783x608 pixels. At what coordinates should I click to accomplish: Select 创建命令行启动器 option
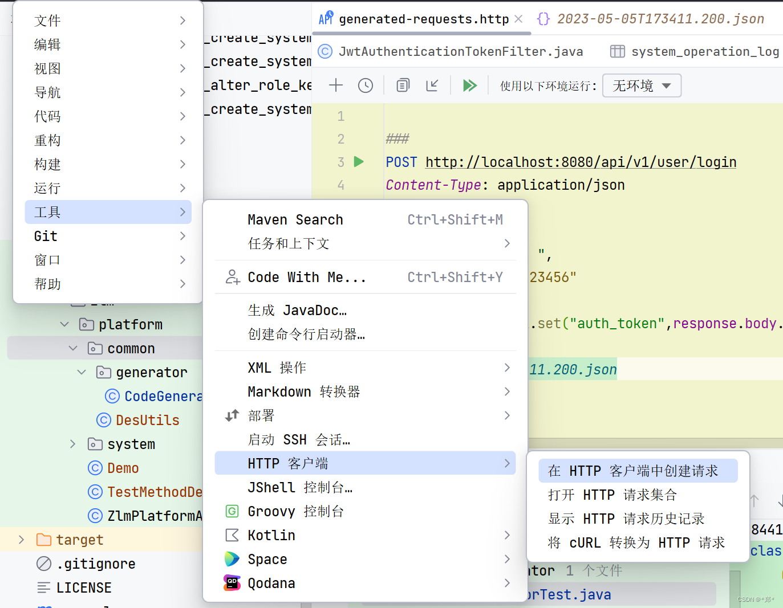click(365, 334)
